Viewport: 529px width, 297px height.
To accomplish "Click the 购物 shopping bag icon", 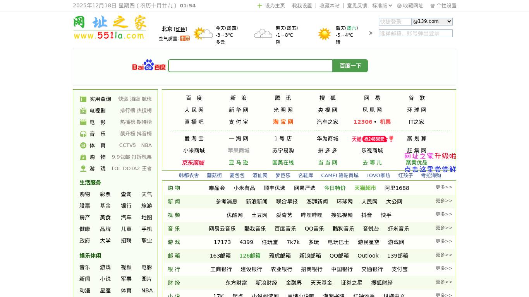I will (83, 157).
